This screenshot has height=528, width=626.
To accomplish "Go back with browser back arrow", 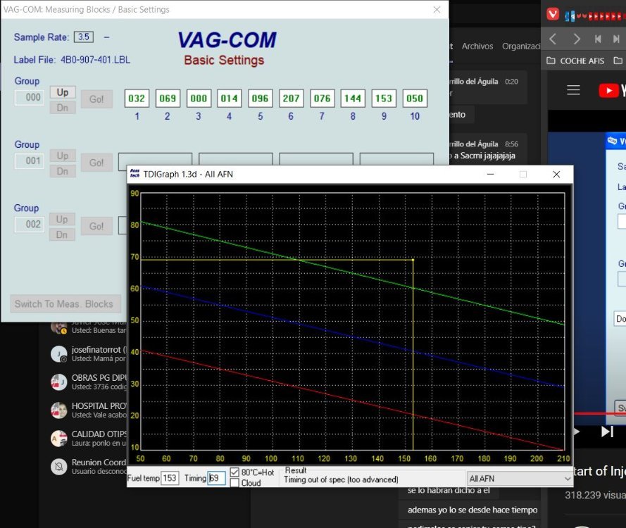I will pyautogui.click(x=553, y=39).
